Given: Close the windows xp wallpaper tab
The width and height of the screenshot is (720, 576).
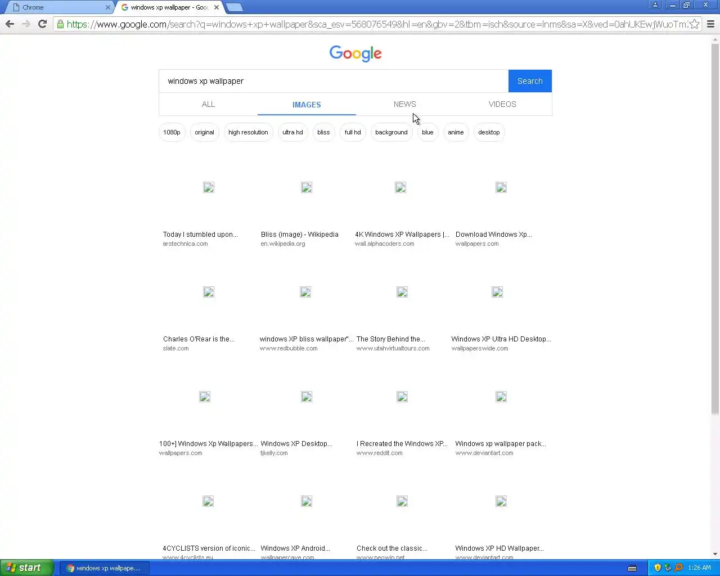Looking at the screenshot, I should (x=217, y=7).
